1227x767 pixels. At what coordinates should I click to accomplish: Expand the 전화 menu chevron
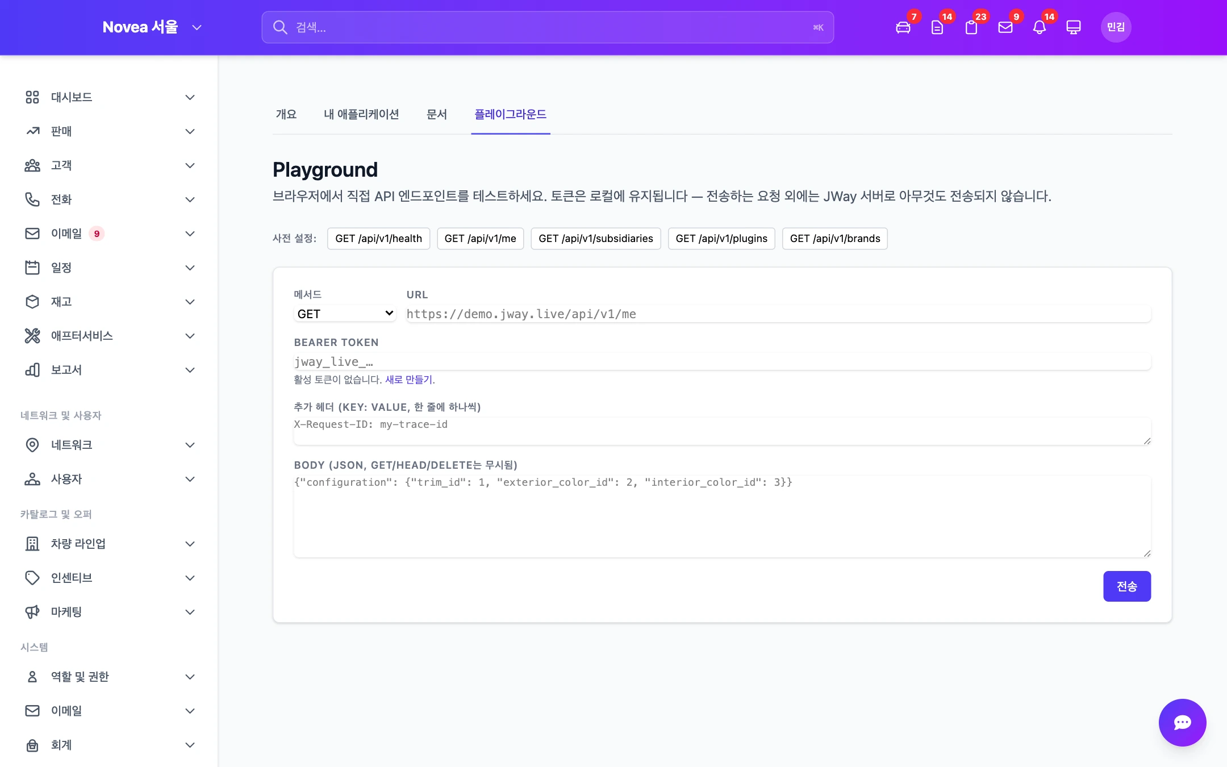[x=190, y=199]
